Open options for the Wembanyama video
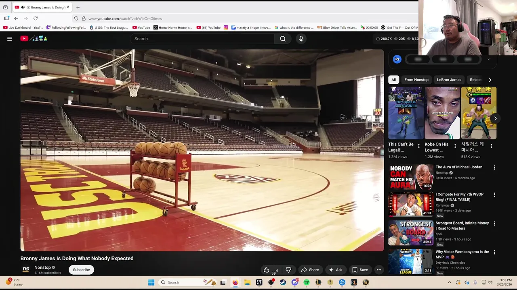 (494, 253)
